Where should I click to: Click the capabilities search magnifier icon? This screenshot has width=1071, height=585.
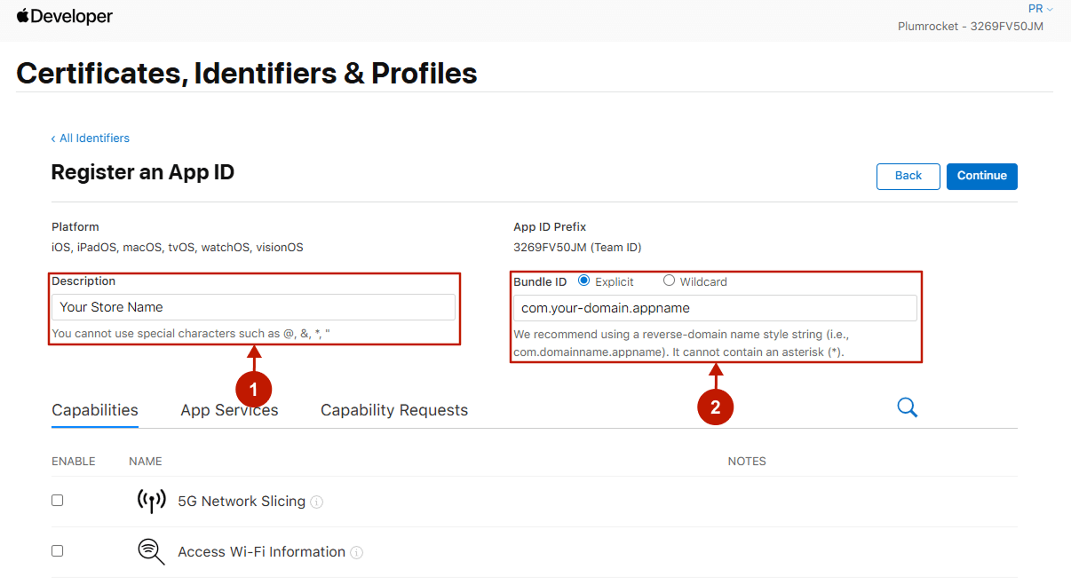[907, 407]
